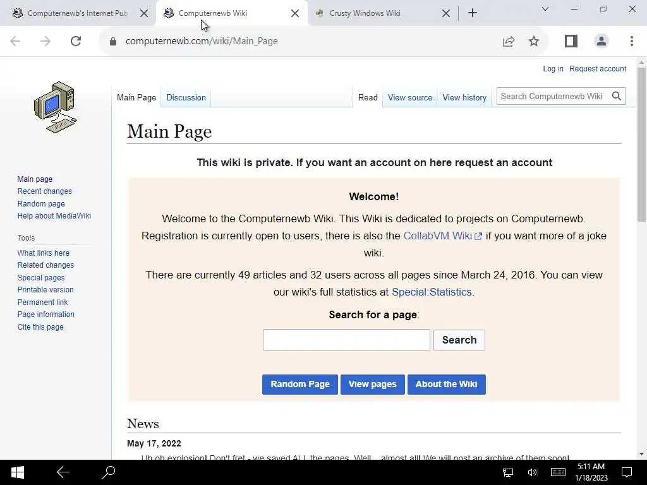Open Cite this page link

point(40,327)
